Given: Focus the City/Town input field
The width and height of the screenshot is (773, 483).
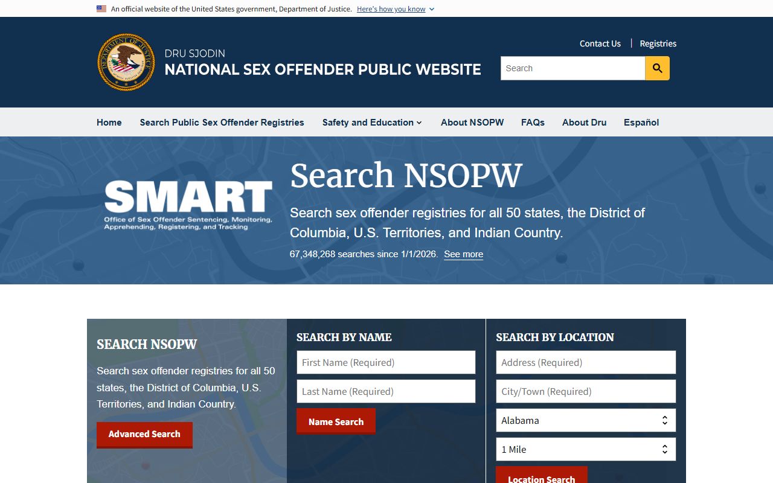Looking at the screenshot, I should (x=586, y=391).
